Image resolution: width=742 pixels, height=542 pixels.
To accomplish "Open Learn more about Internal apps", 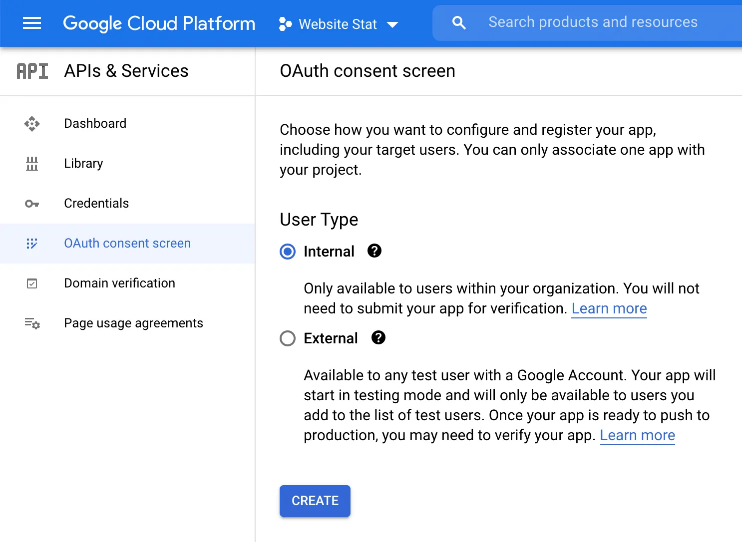I will pyautogui.click(x=609, y=308).
